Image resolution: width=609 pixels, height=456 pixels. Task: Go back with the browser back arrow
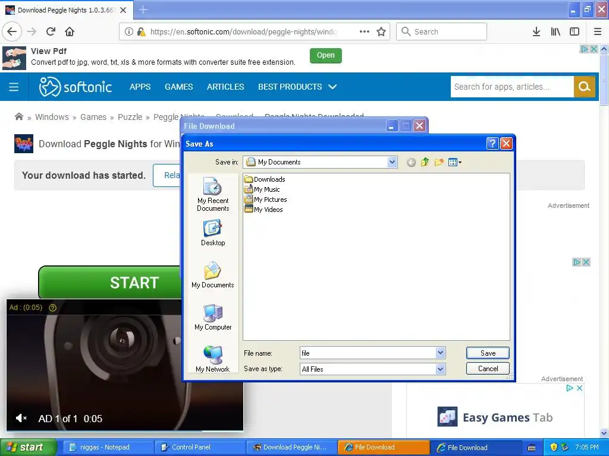(x=12, y=32)
